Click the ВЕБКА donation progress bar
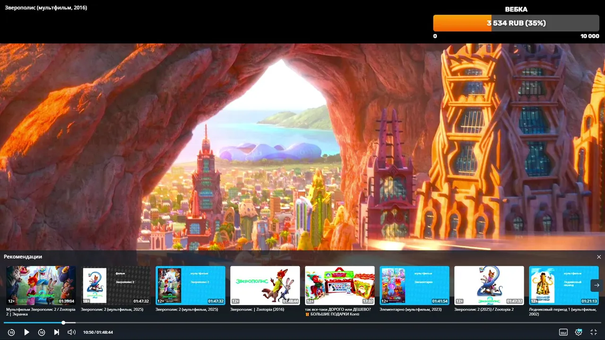This screenshot has height=340, width=605. [x=516, y=23]
